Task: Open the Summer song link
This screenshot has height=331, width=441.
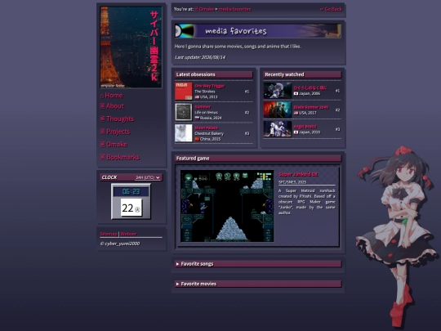Action: pos(203,107)
